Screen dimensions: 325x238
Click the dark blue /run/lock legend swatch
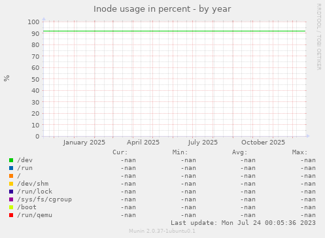click(11, 192)
